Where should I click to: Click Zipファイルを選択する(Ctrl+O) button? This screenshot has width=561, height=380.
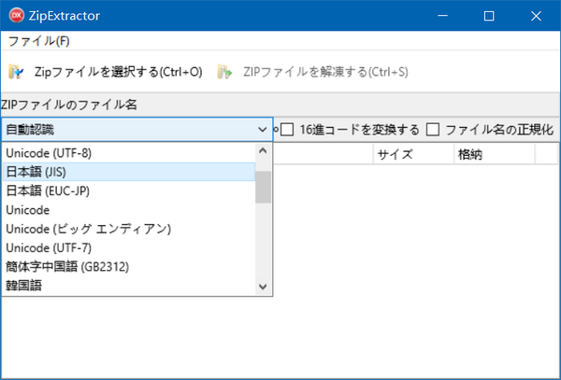click(x=106, y=72)
